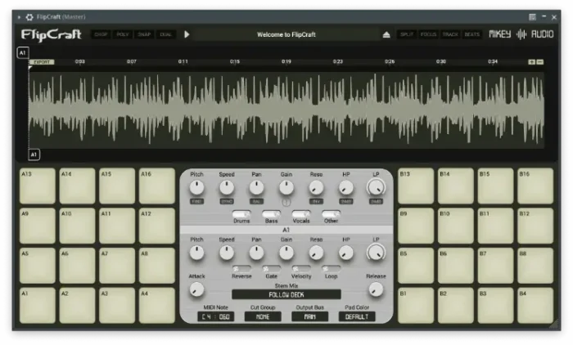Toggle the Drums stem switch
Viewport: 573px width, 345px height.
(x=241, y=214)
